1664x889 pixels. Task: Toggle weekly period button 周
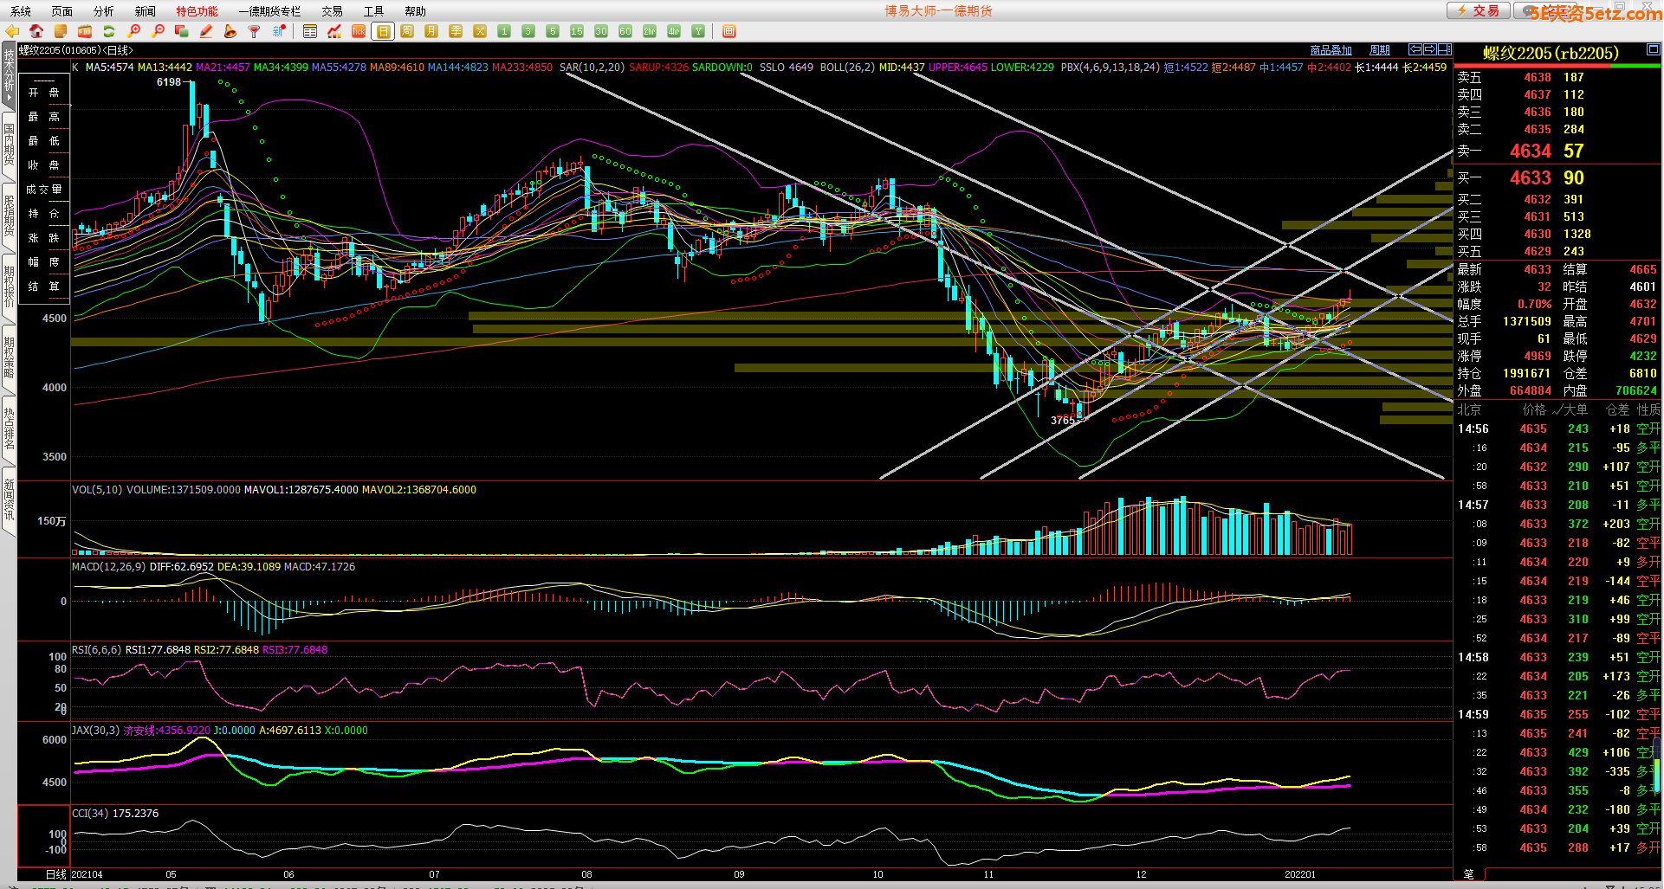point(407,31)
